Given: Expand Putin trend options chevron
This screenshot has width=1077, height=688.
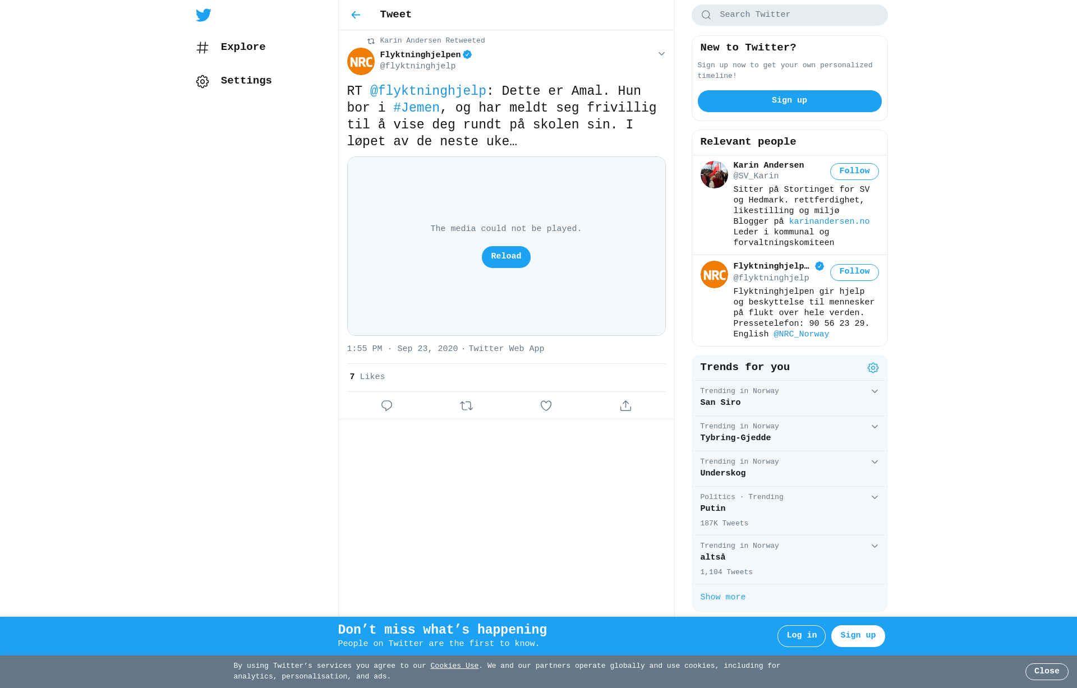Looking at the screenshot, I should click(875, 497).
